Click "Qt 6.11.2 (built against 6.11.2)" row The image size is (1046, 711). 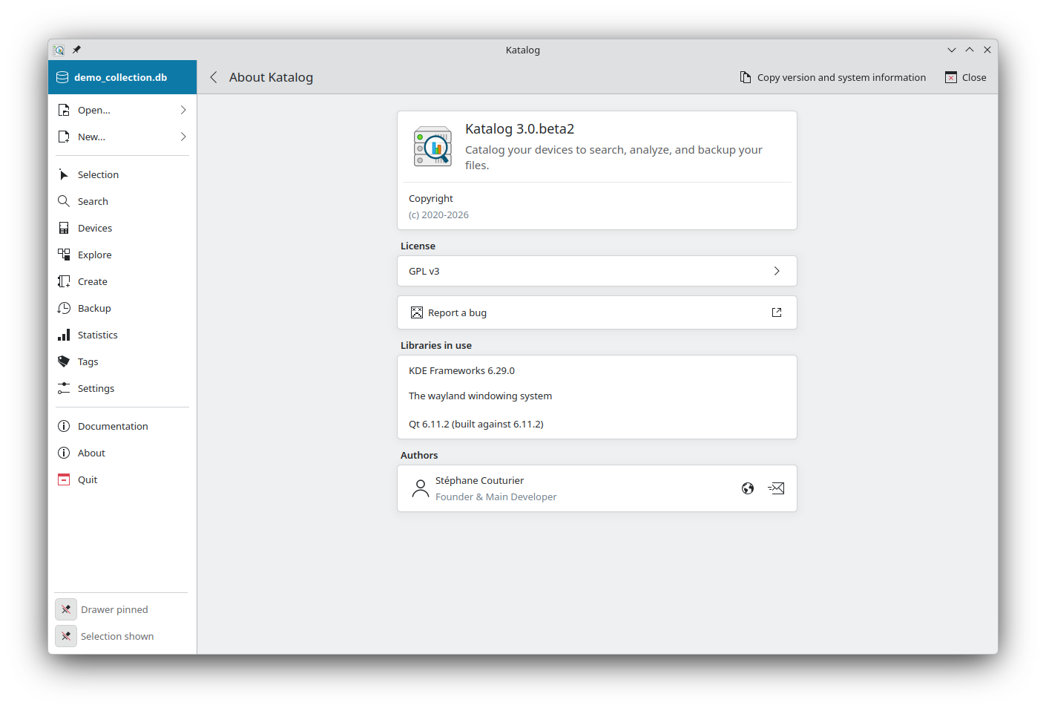click(597, 424)
